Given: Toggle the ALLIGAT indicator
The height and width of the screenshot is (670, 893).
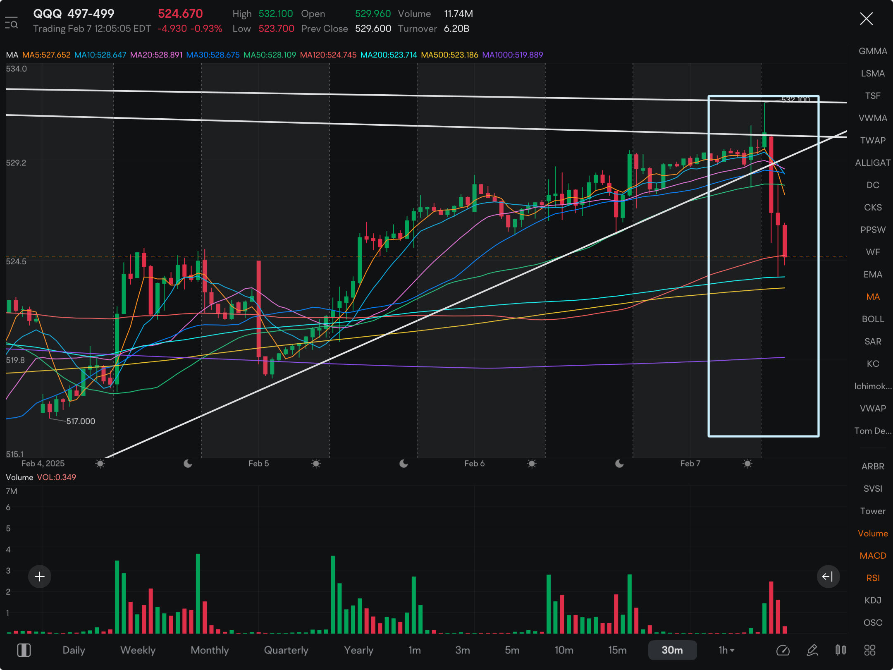Looking at the screenshot, I should click(873, 163).
